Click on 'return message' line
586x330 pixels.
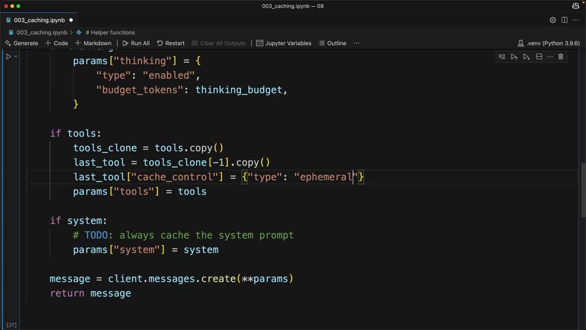(x=90, y=293)
